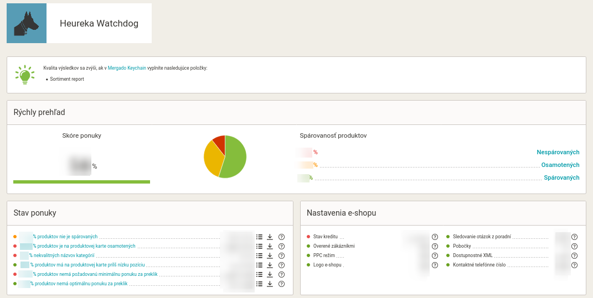Open list for 'nekvalitných názvov kategórií' row
The height and width of the screenshot is (298, 593).
pos(259,255)
